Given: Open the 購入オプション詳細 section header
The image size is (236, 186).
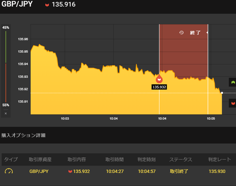Looking at the screenshot, I should pyautogui.click(x=23, y=135).
